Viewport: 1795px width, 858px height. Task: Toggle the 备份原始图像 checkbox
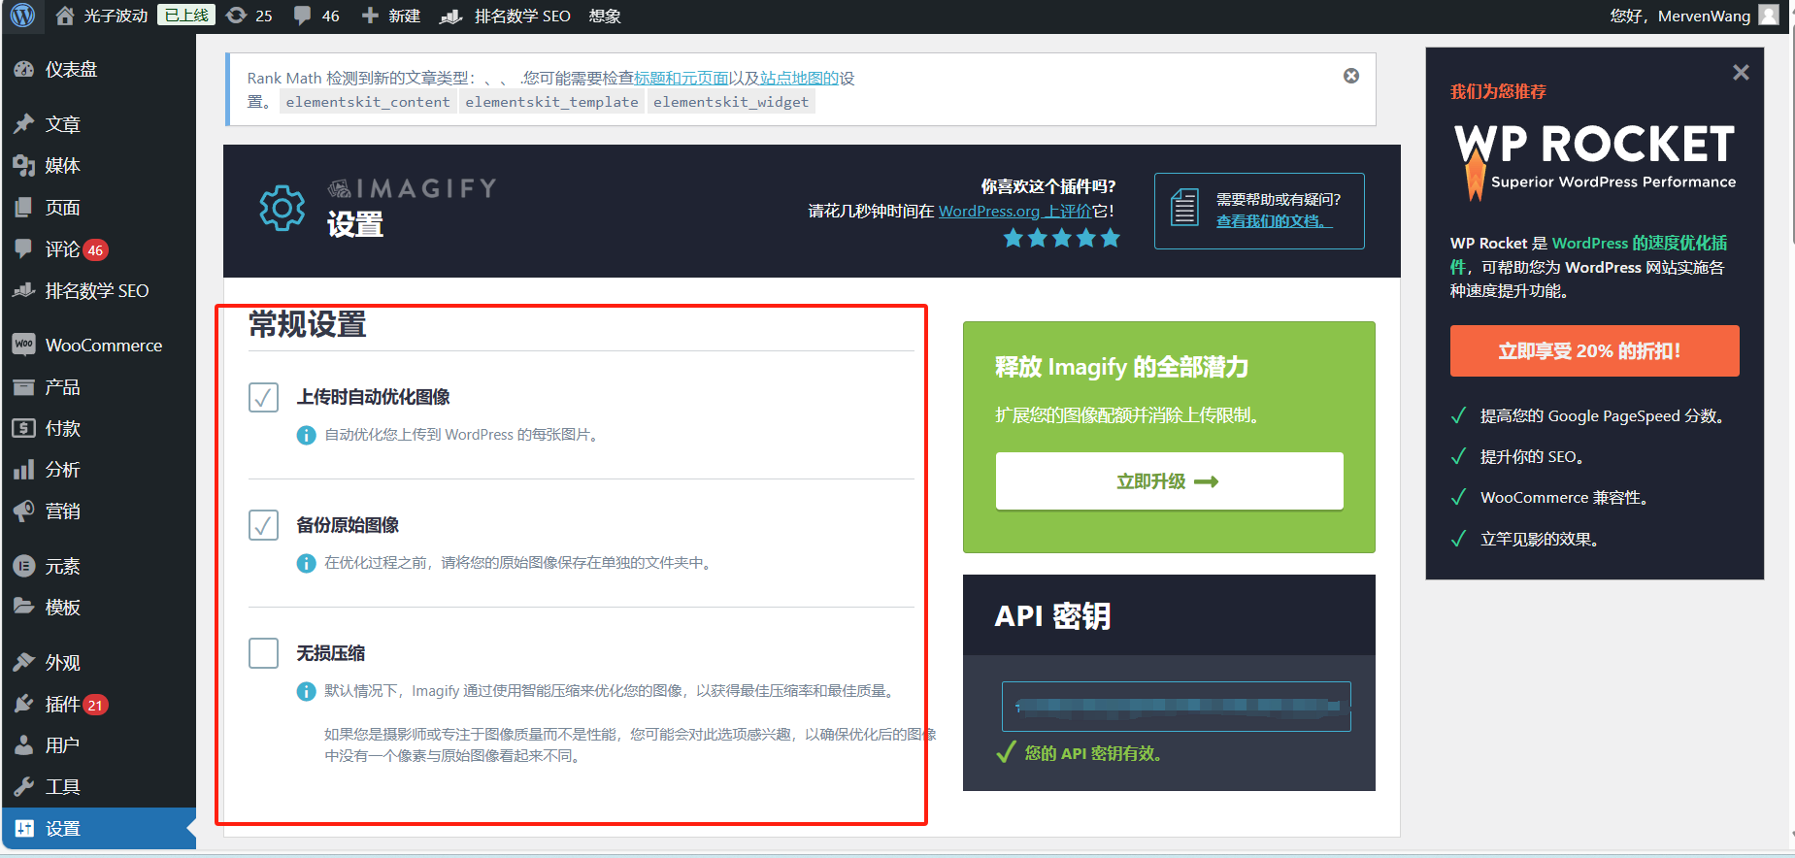[263, 525]
